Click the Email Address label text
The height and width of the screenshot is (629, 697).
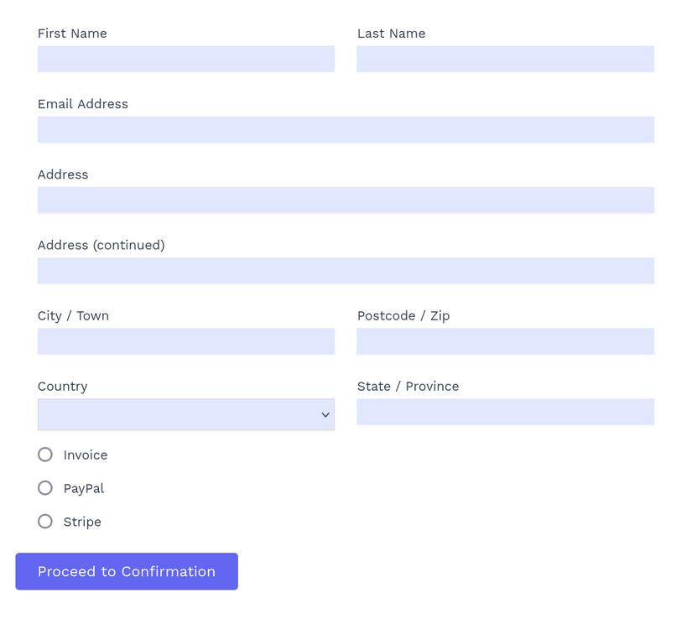(83, 104)
